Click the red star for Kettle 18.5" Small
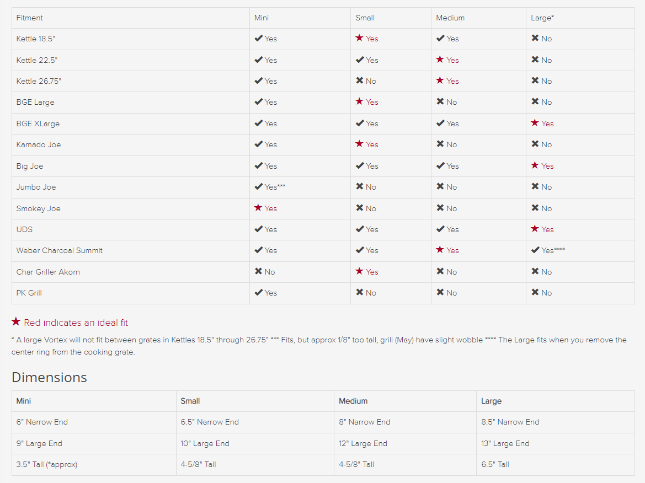The width and height of the screenshot is (645, 483). (x=359, y=39)
